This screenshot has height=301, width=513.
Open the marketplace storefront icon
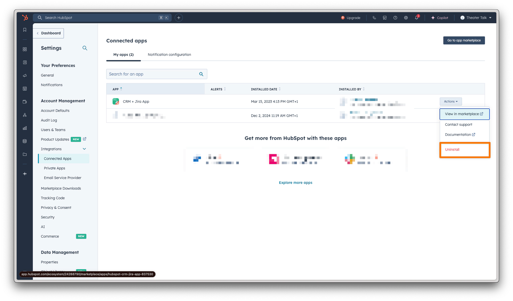[385, 18]
